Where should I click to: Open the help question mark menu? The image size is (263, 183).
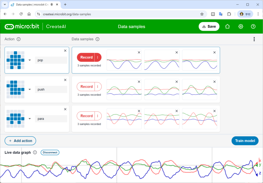click(253, 27)
